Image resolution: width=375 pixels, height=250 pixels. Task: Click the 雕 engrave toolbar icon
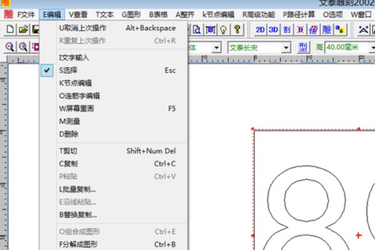tap(327, 29)
